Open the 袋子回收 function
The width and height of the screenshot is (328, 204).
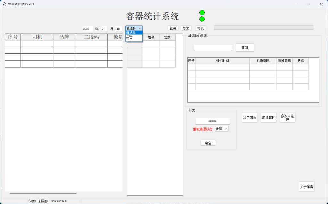point(250,118)
